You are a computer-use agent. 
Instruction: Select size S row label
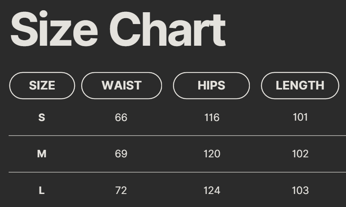42,117
